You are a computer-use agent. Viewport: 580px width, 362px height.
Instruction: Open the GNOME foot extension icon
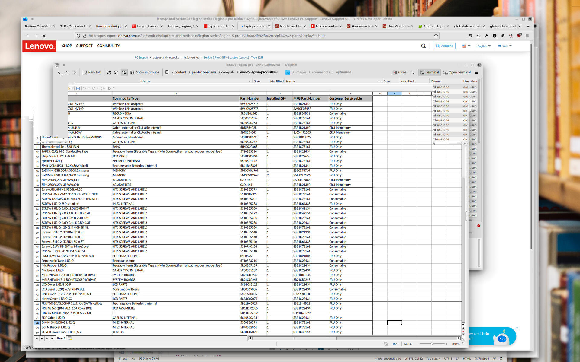503,36
